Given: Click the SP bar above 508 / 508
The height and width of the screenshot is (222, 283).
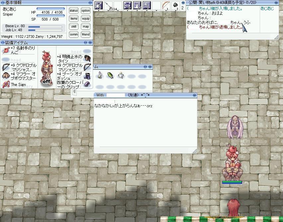Looking at the screenshot, I should point(50,16).
